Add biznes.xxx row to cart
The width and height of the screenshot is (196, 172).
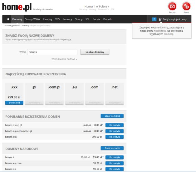point(115,137)
